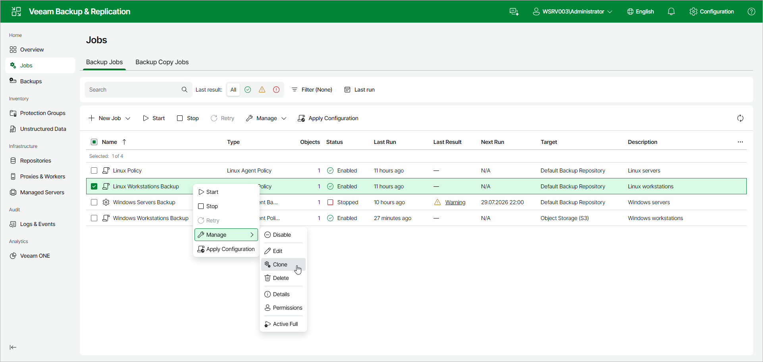
Task: Toggle the select-all jobs checkbox
Action: [94, 142]
